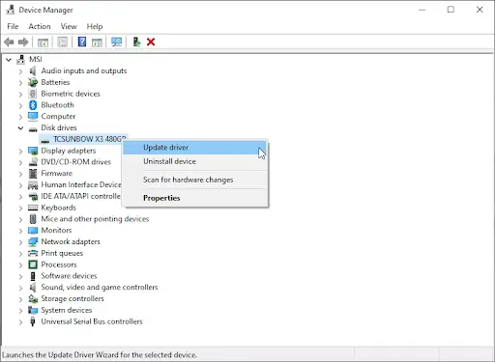
Task: Select the Computer label
Action: click(58, 116)
